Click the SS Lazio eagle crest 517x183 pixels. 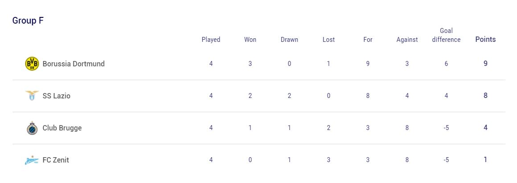[x=32, y=96]
